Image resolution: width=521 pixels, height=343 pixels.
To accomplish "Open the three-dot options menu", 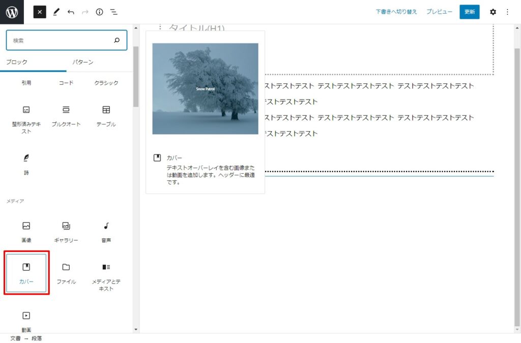I will pos(507,12).
